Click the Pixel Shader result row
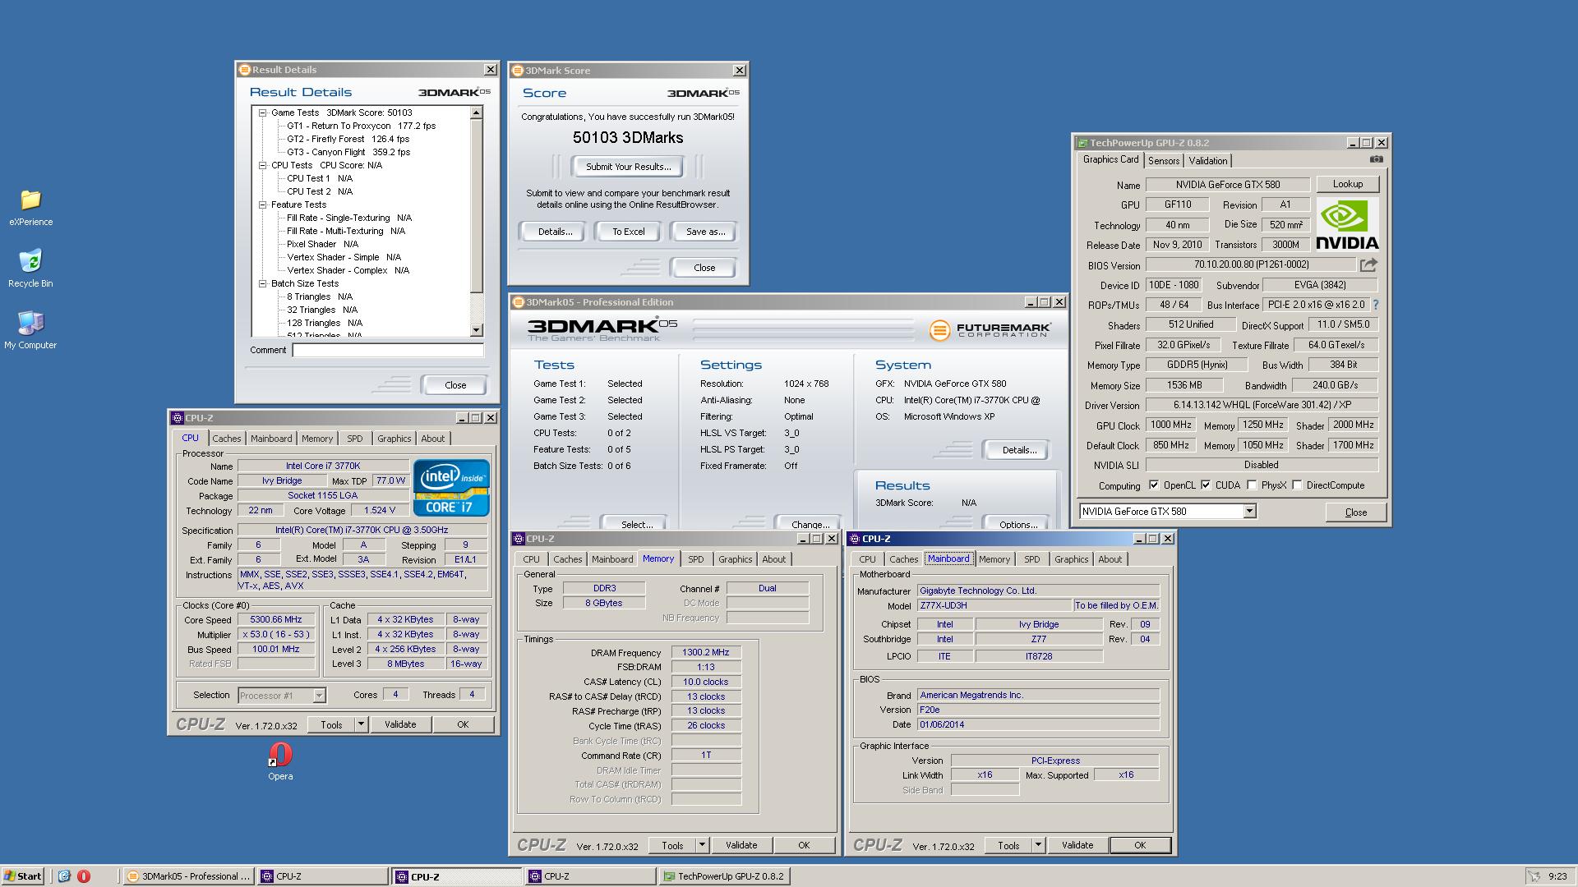The image size is (1578, 887). click(322, 245)
